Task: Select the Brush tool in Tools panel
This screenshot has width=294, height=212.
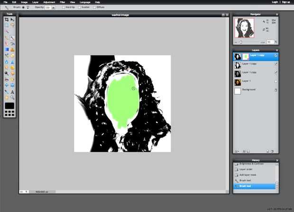Action: click(x=12, y=38)
